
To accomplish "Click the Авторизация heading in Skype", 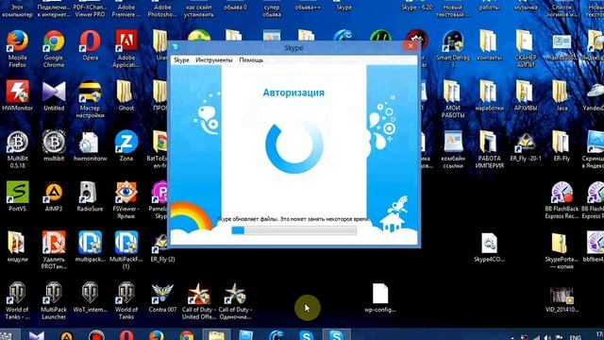I will pos(294,93).
